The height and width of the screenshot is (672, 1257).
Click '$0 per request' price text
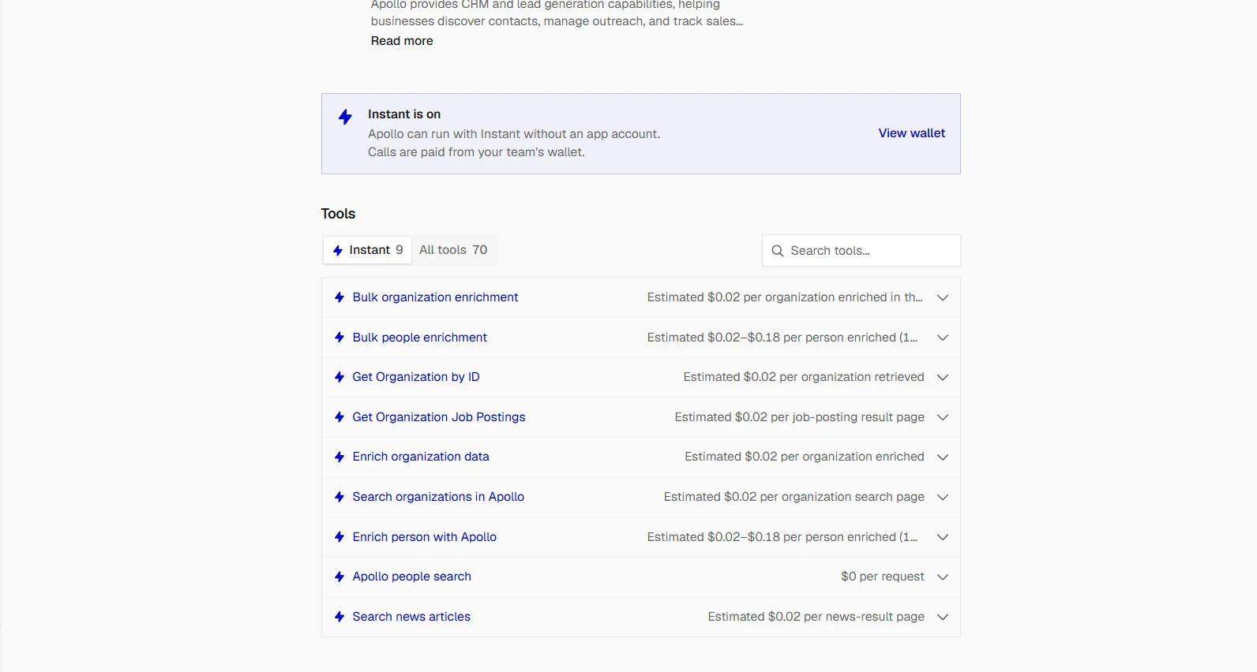[883, 577]
